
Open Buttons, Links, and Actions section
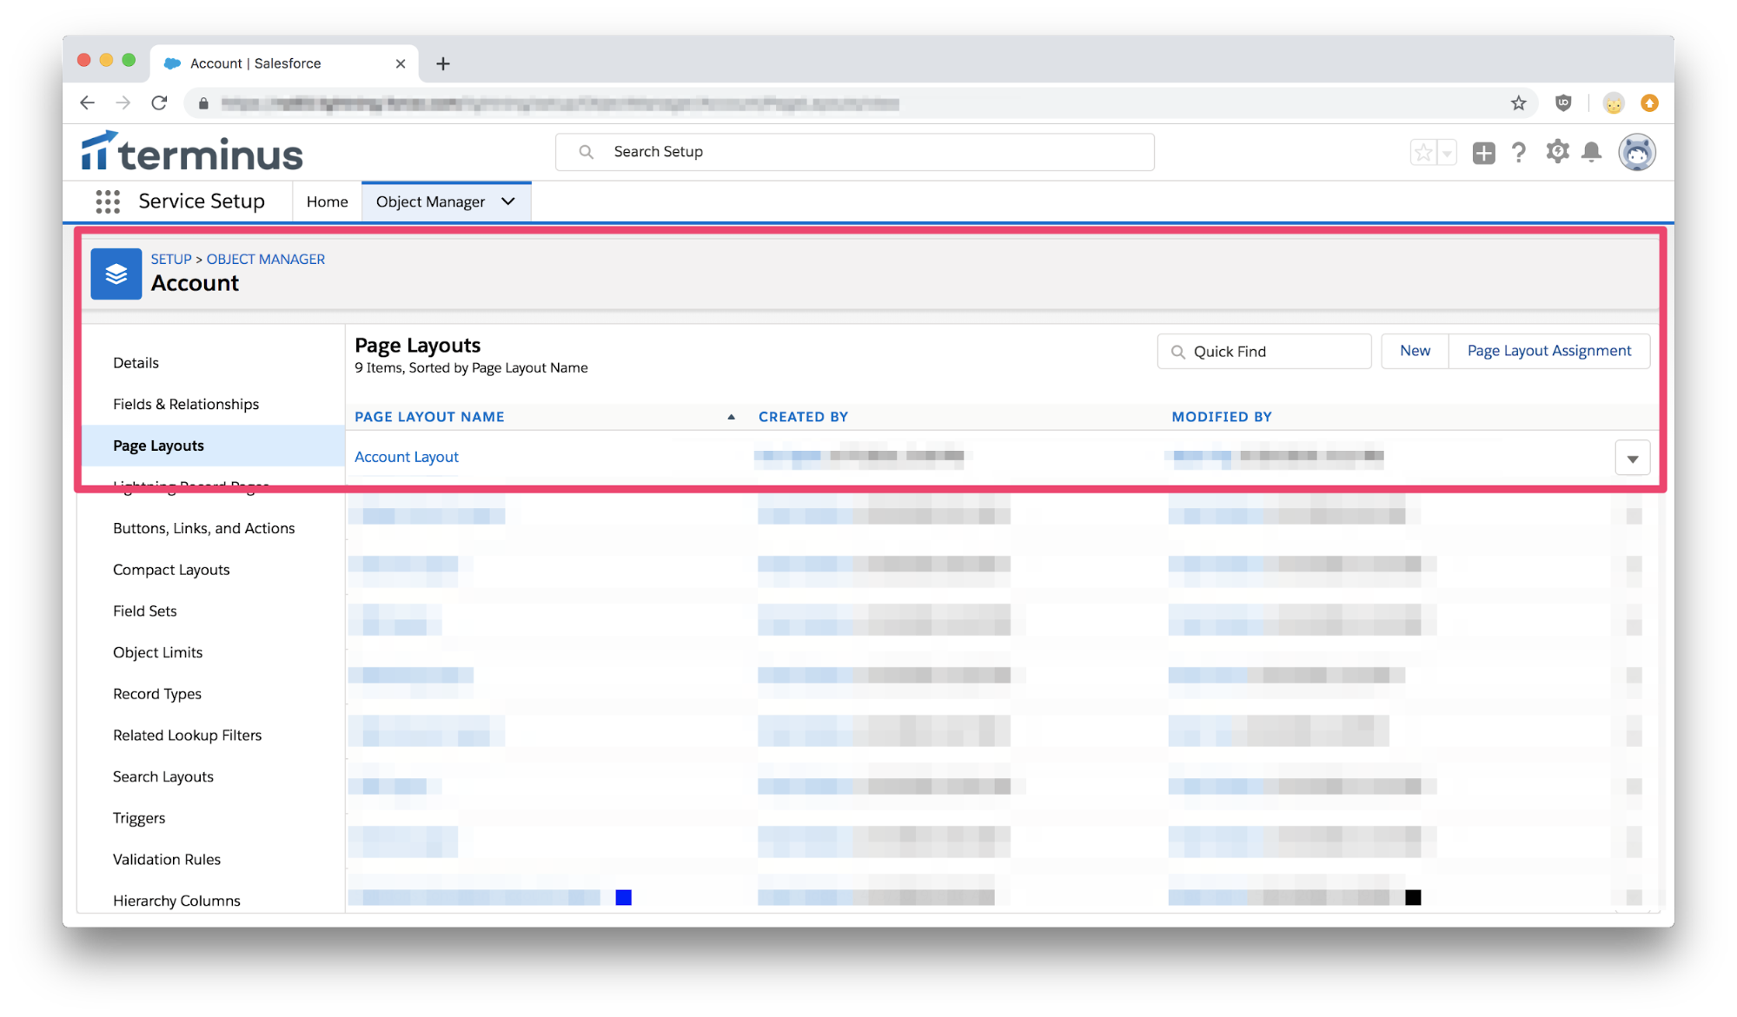(204, 528)
